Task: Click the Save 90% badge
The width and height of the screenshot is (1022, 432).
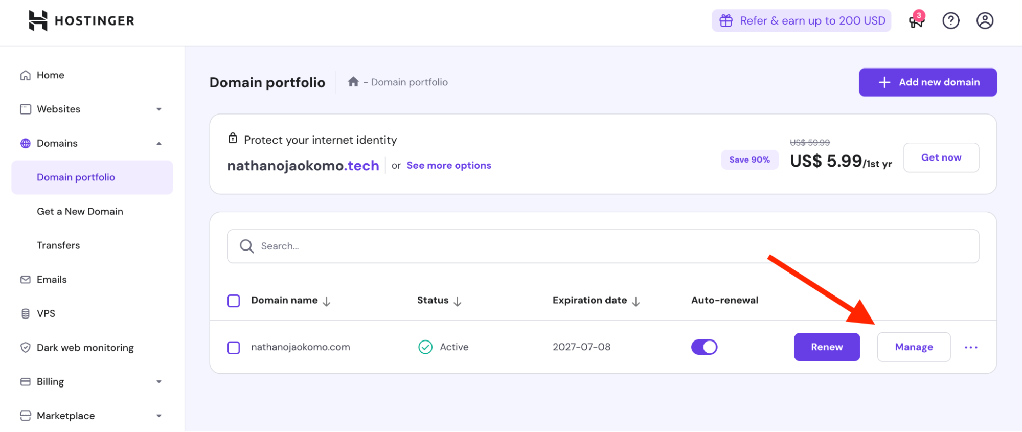Action: pyautogui.click(x=750, y=160)
